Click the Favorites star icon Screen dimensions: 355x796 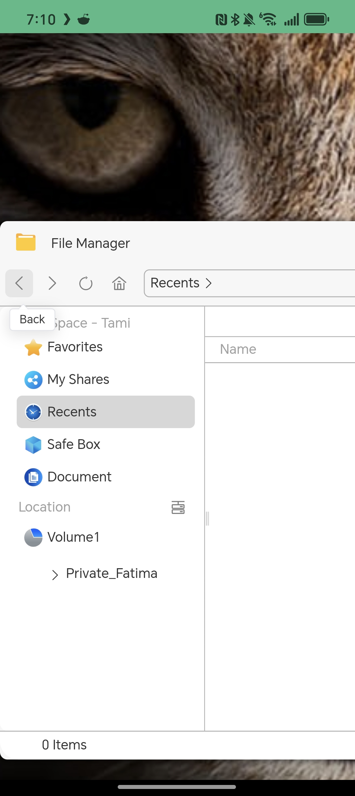(x=33, y=347)
